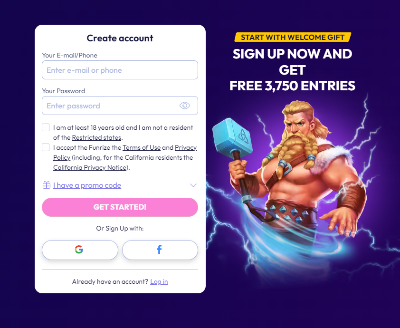This screenshot has width=400, height=328.
Task: Click the 'Free 3,750 Entries' headline
Action: pos(292,86)
